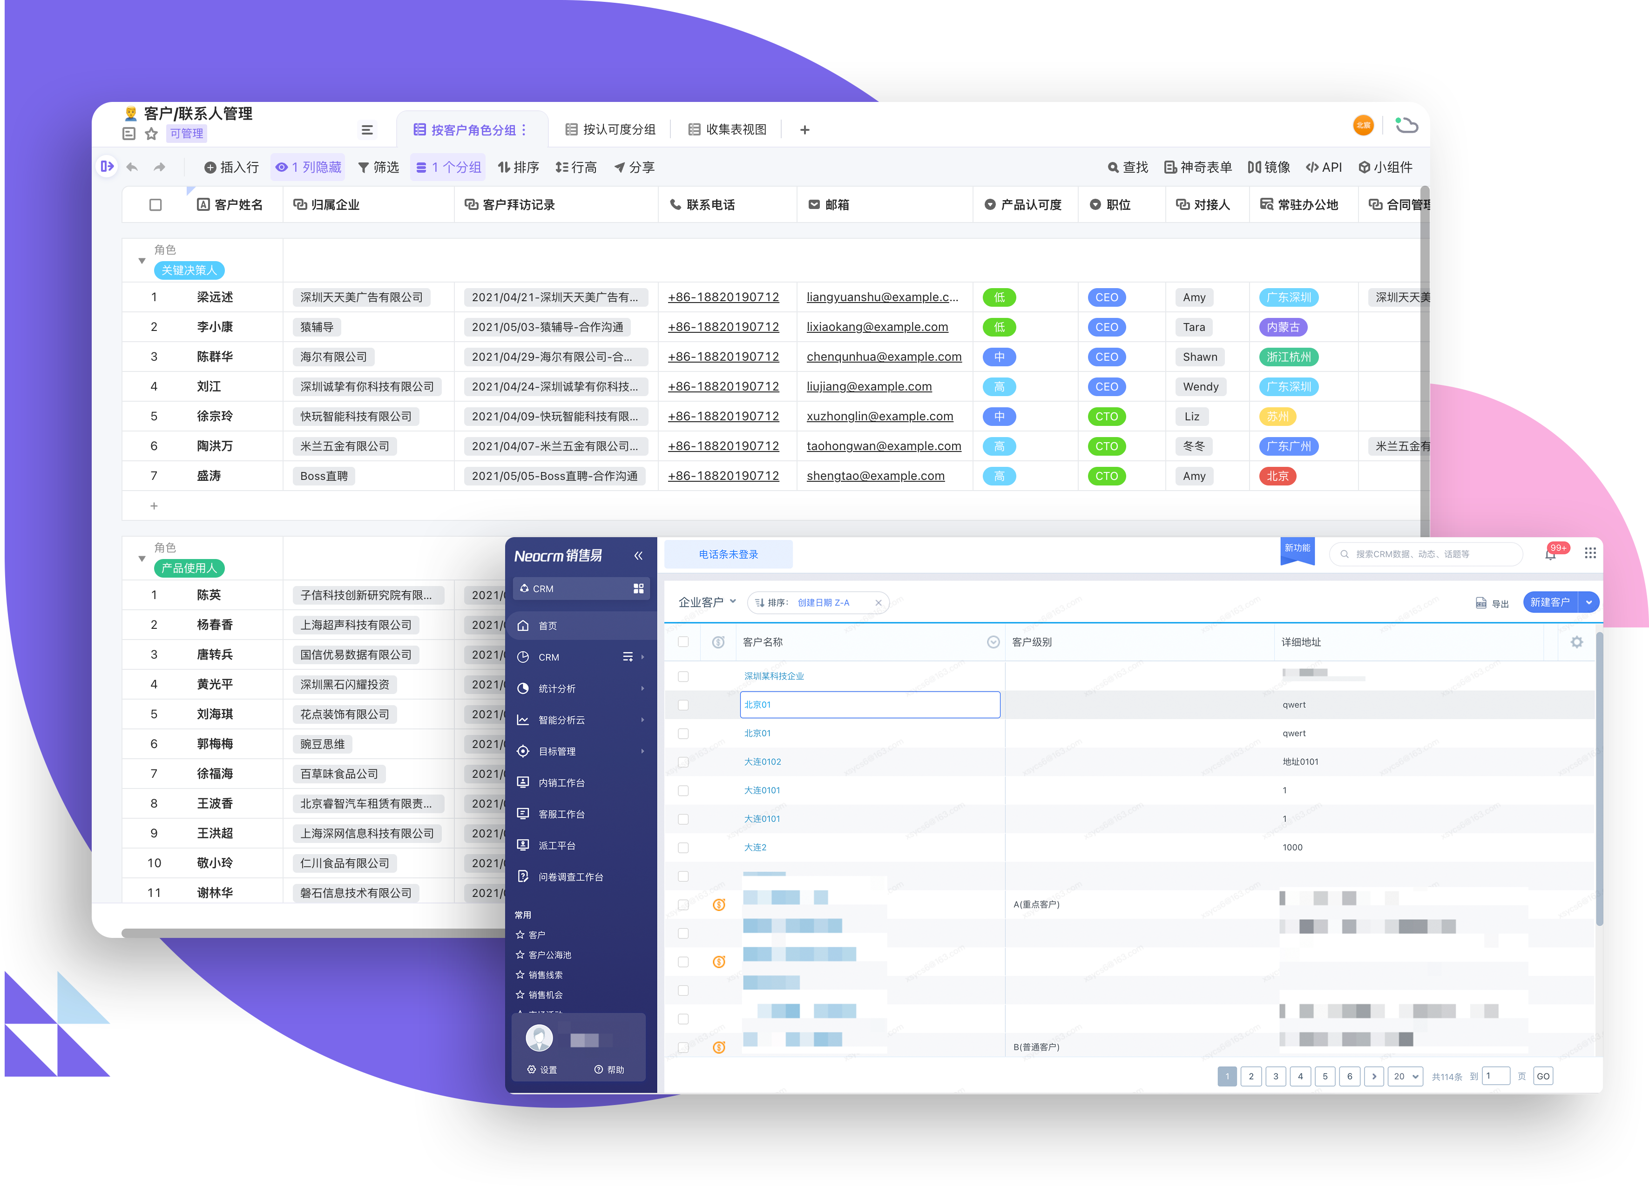Tick the checkbox for 深圳某科技企业 row

click(683, 676)
